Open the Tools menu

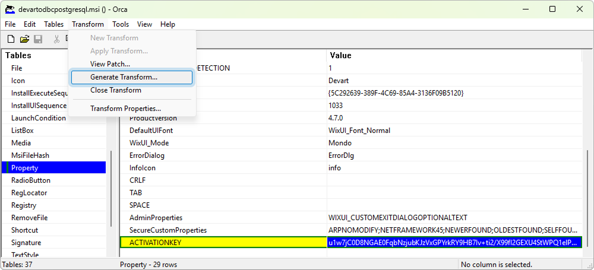[x=121, y=24]
